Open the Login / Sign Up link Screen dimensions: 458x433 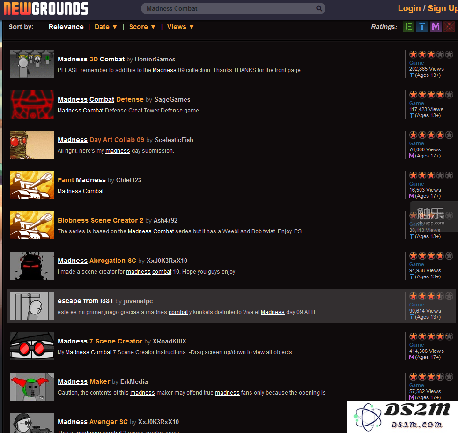pos(428,8)
